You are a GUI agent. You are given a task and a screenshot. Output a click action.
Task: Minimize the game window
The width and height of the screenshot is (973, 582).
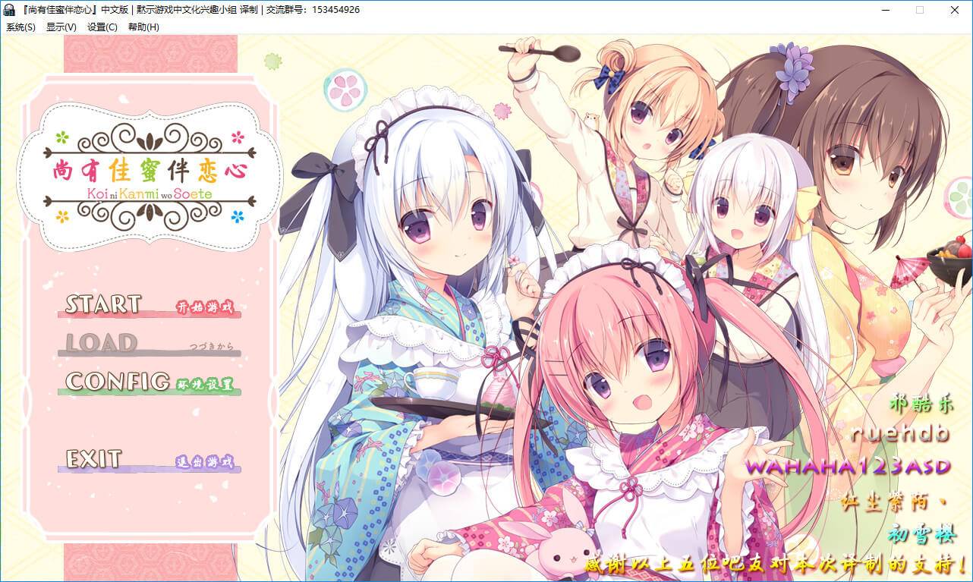(x=885, y=10)
